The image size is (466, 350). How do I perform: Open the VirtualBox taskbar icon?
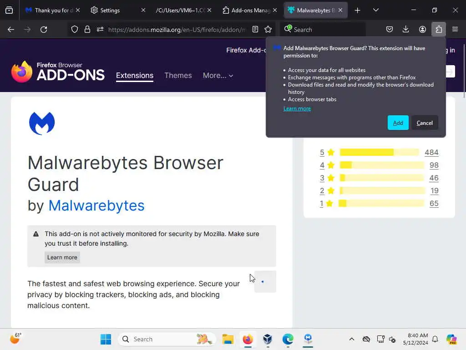tap(268, 339)
